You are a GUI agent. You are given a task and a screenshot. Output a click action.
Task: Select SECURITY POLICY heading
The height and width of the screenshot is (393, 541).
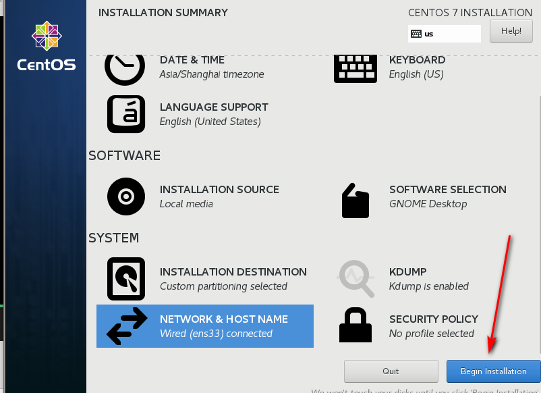point(434,319)
